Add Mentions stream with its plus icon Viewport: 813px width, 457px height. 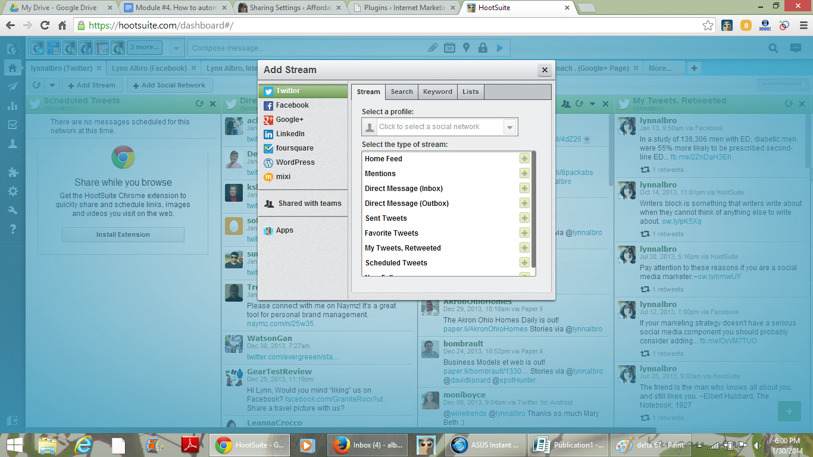point(524,173)
